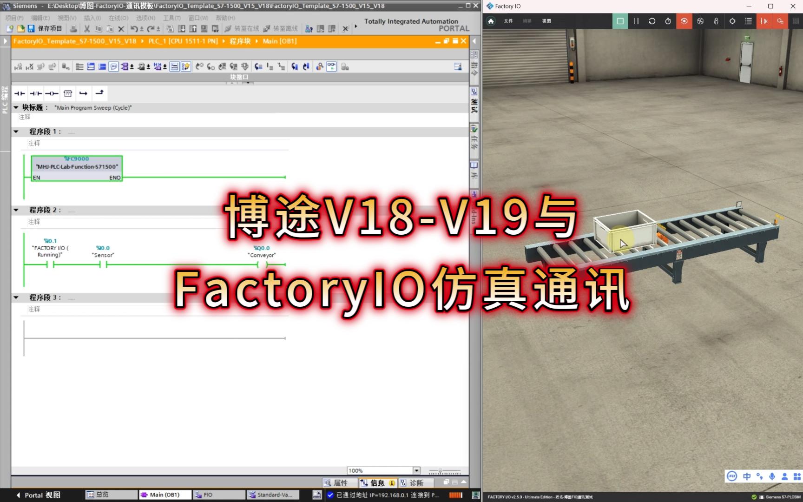Toggle the favorites star toolbar icon

tap(186, 67)
